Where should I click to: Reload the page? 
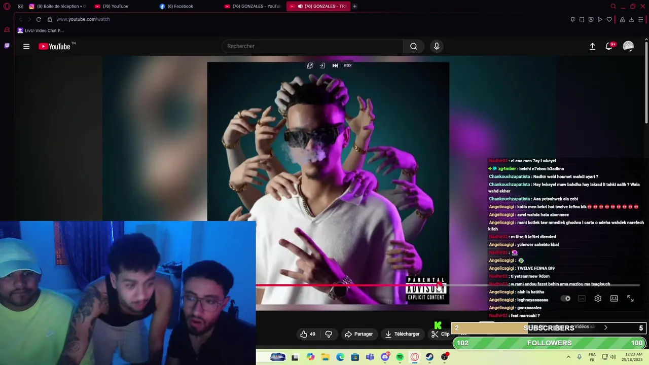tap(39, 19)
